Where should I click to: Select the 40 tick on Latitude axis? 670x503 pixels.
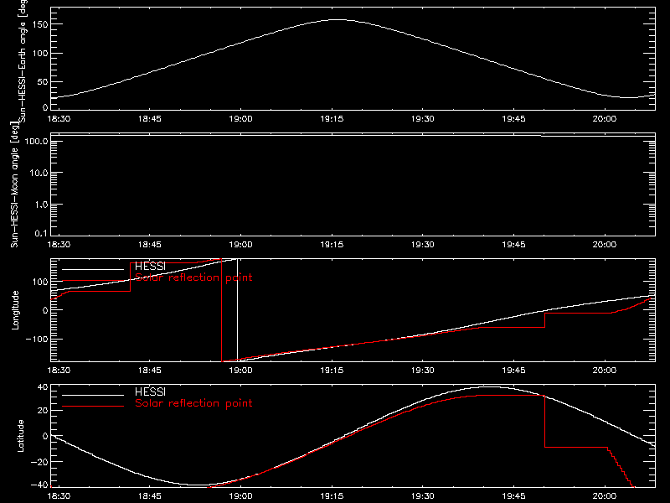(43, 387)
